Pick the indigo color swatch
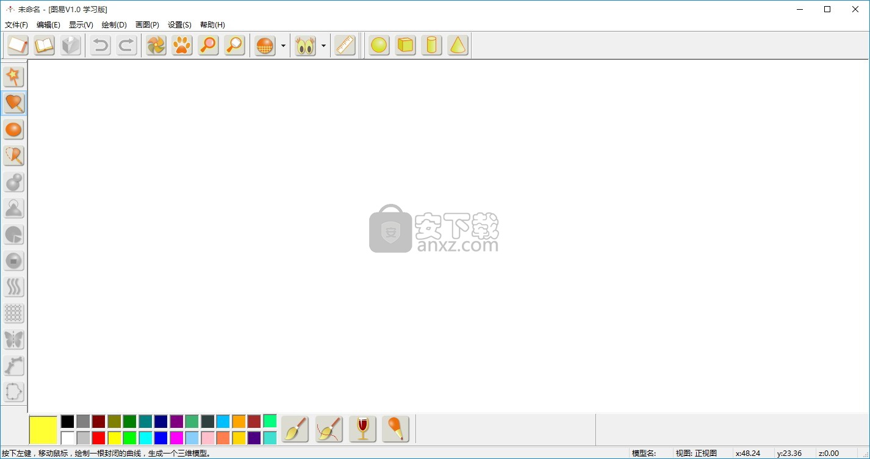 (x=254, y=438)
